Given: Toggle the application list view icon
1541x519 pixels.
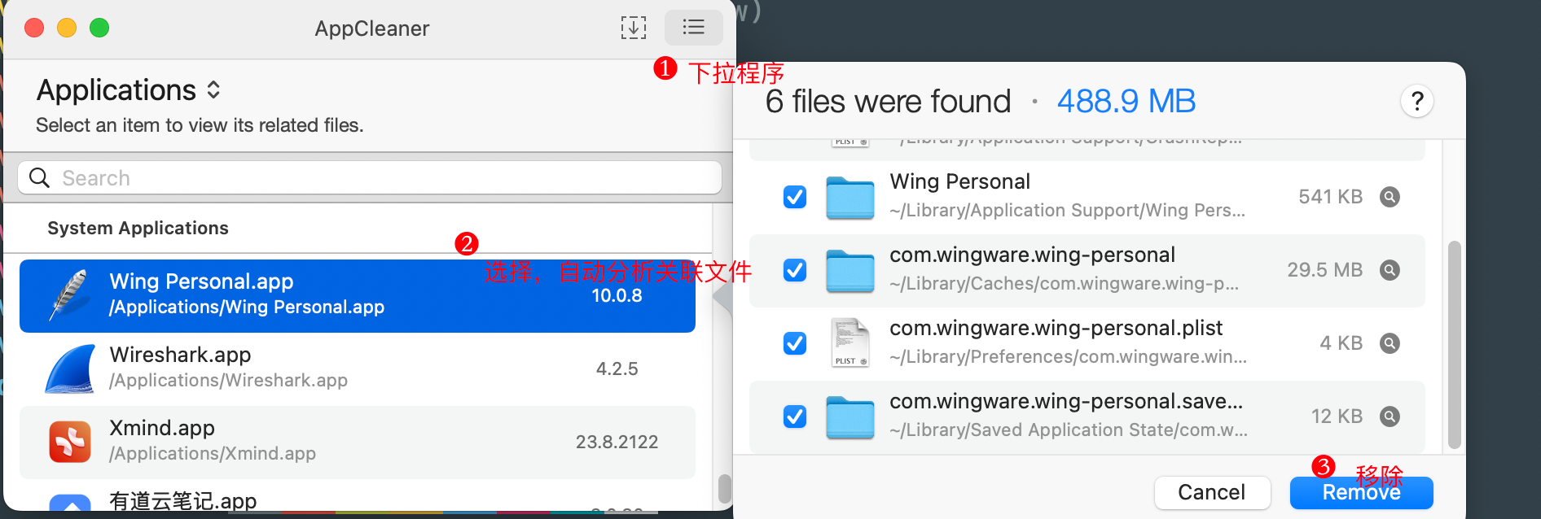Looking at the screenshot, I should click(x=693, y=28).
